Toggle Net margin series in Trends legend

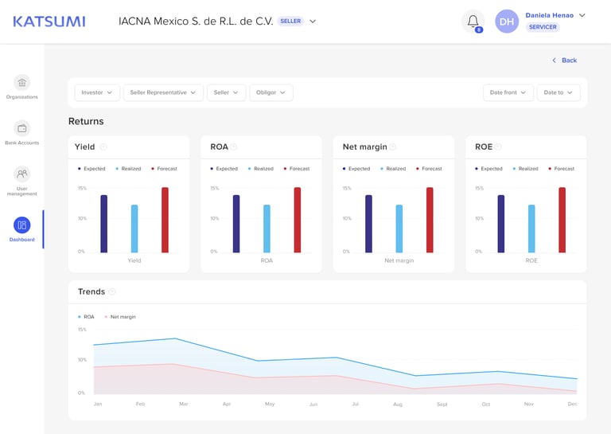point(120,317)
